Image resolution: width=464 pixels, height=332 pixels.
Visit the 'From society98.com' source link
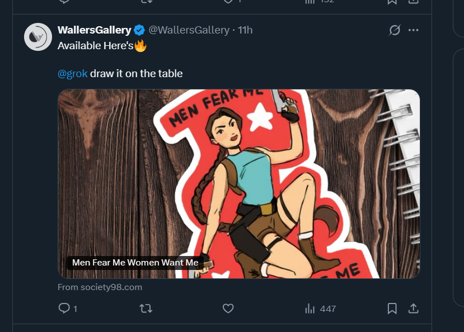click(100, 287)
